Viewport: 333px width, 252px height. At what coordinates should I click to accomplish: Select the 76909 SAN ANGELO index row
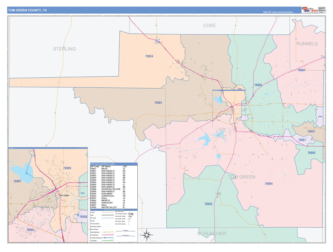point(113,191)
